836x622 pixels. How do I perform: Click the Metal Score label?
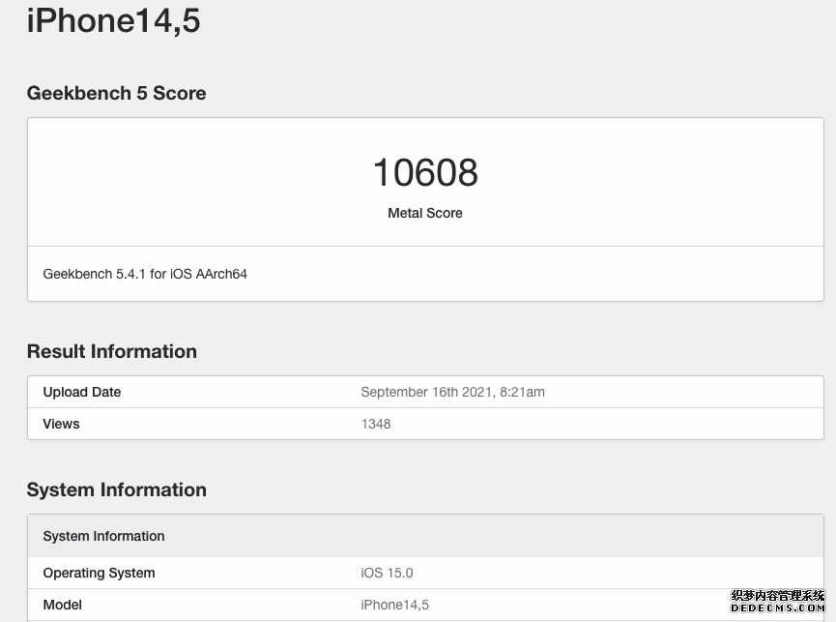point(425,213)
